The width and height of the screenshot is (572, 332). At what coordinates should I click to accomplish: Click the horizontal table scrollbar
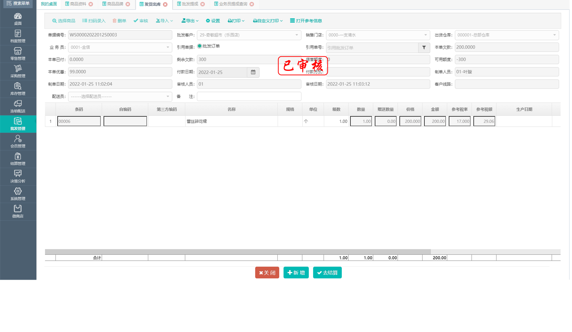click(238, 251)
